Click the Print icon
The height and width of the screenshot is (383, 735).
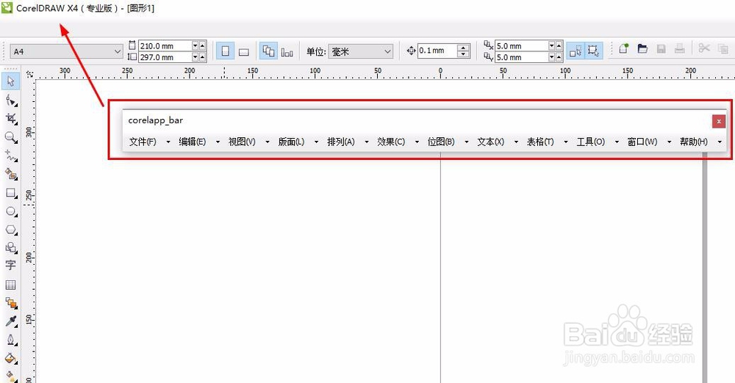point(680,48)
